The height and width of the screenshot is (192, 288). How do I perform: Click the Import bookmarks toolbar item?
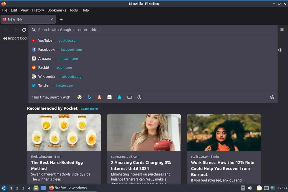click(x=16, y=38)
